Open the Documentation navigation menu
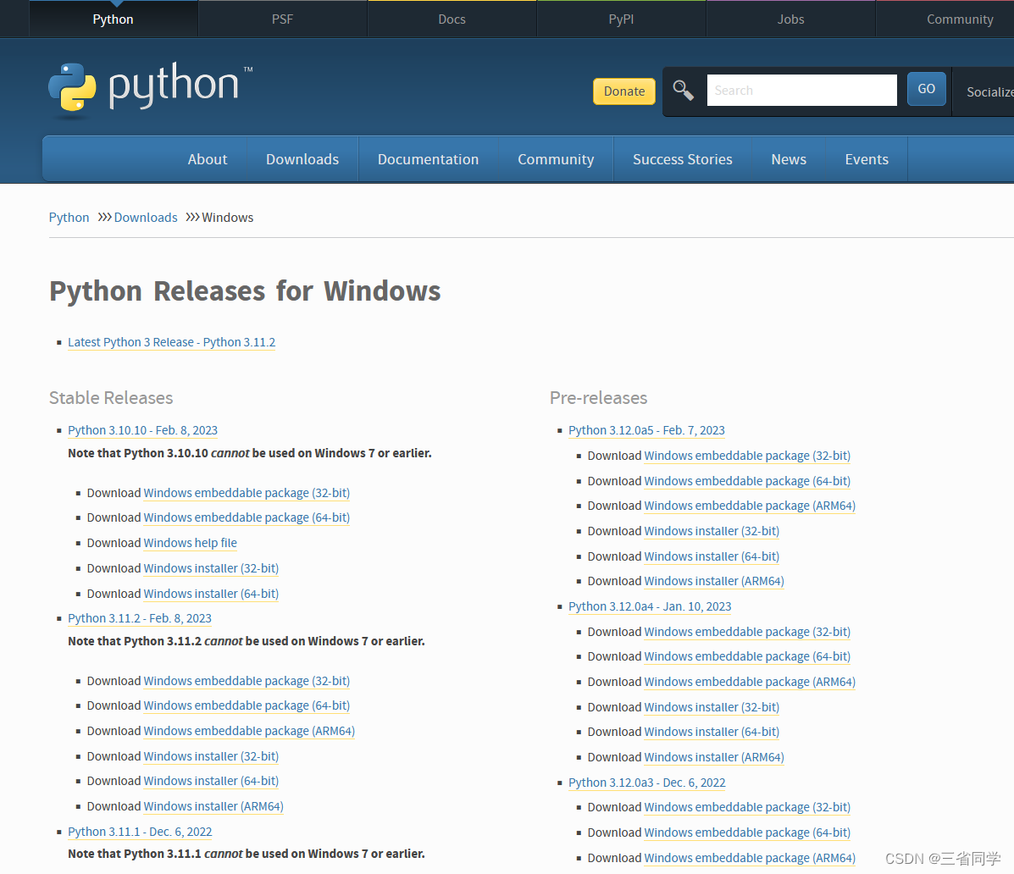The height and width of the screenshot is (874, 1014). click(x=428, y=158)
